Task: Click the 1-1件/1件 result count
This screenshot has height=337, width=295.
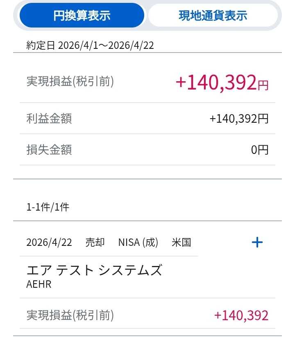Action: pos(48,207)
